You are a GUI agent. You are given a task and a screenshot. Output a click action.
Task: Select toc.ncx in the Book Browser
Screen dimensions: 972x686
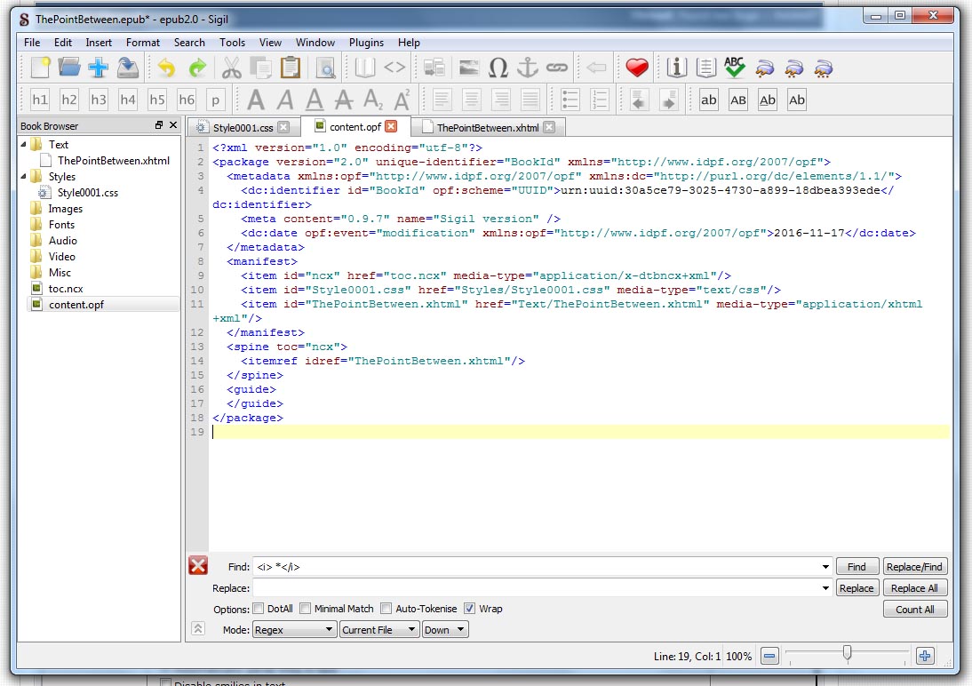click(66, 289)
